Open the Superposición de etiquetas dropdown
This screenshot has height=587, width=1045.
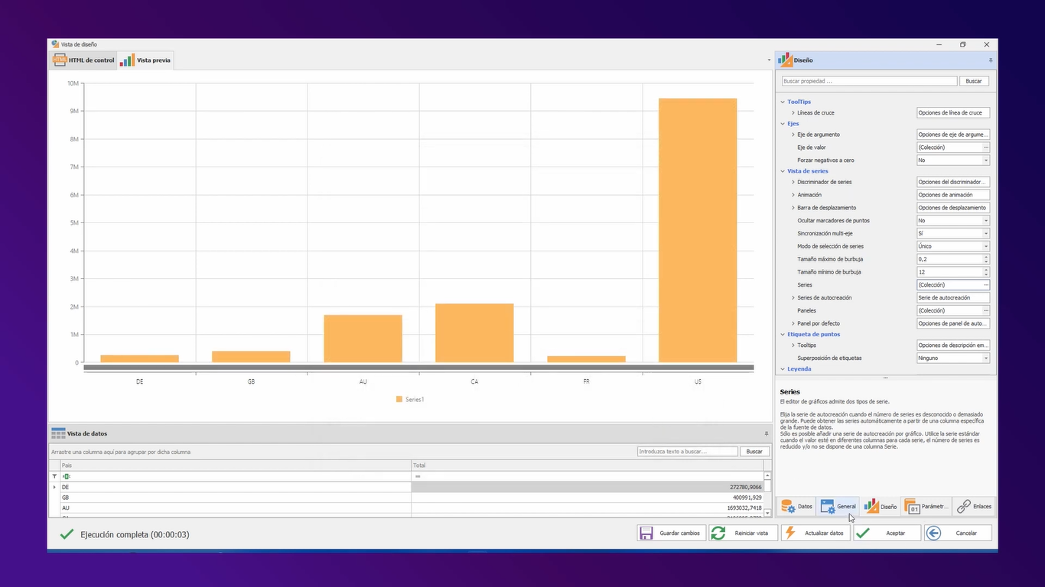[x=985, y=358]
